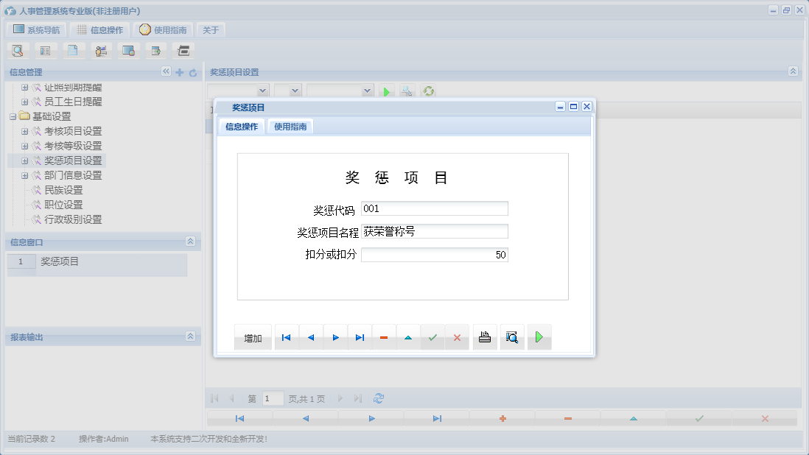Open print preview in the 奖惩项目 dialog
809x455 pixels.
click(512, 336)
